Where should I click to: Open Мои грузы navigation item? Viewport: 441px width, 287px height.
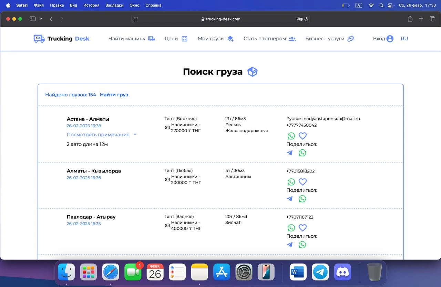(x=216, y=39)
